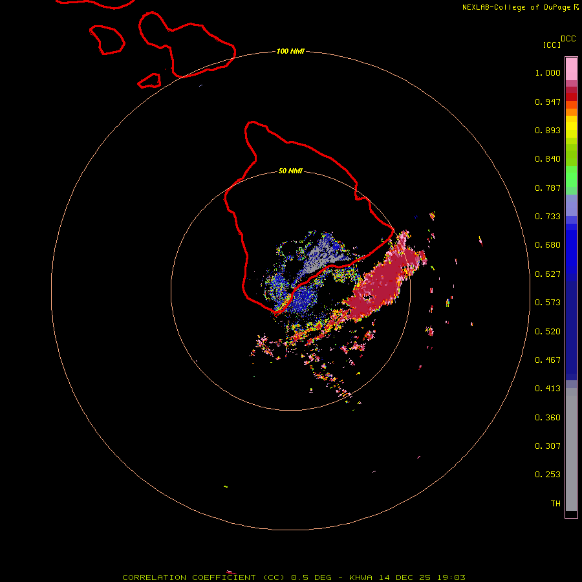Click the 50 NMI range ring label

pos(290,171)
